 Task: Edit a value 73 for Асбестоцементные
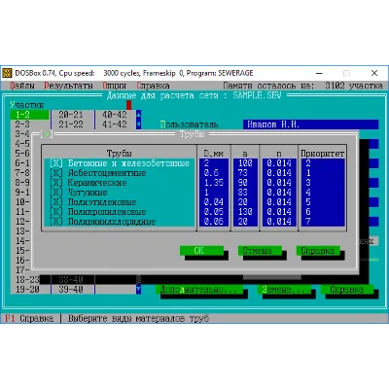245,173
